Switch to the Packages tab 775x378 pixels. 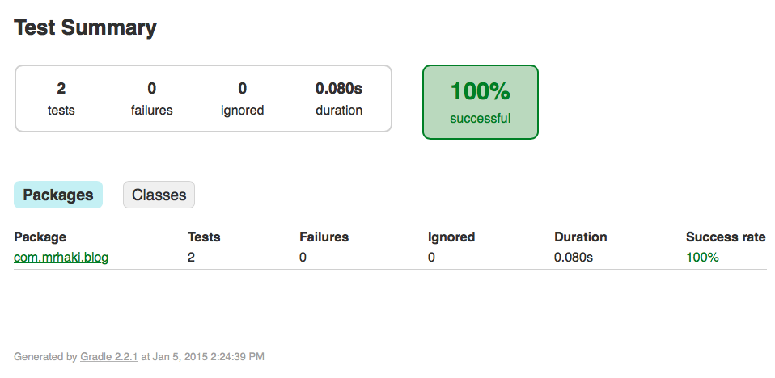pos(57,195)
